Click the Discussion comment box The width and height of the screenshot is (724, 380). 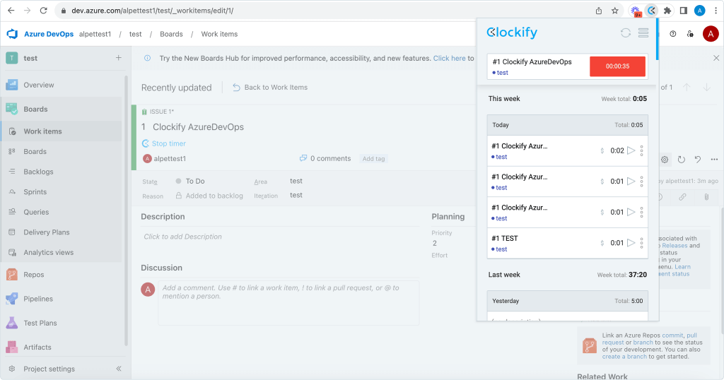288,302
